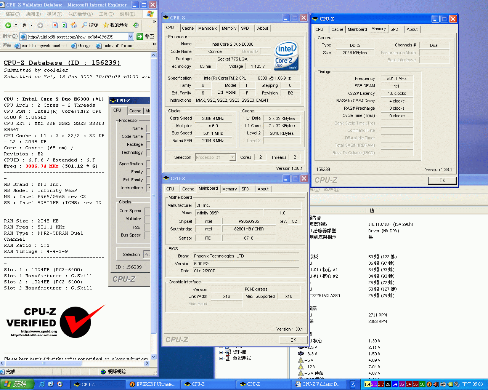The image size is (488, 390).
Task: Open the Processor #1 selection dropdown
Action: click(x=233, y=157)
